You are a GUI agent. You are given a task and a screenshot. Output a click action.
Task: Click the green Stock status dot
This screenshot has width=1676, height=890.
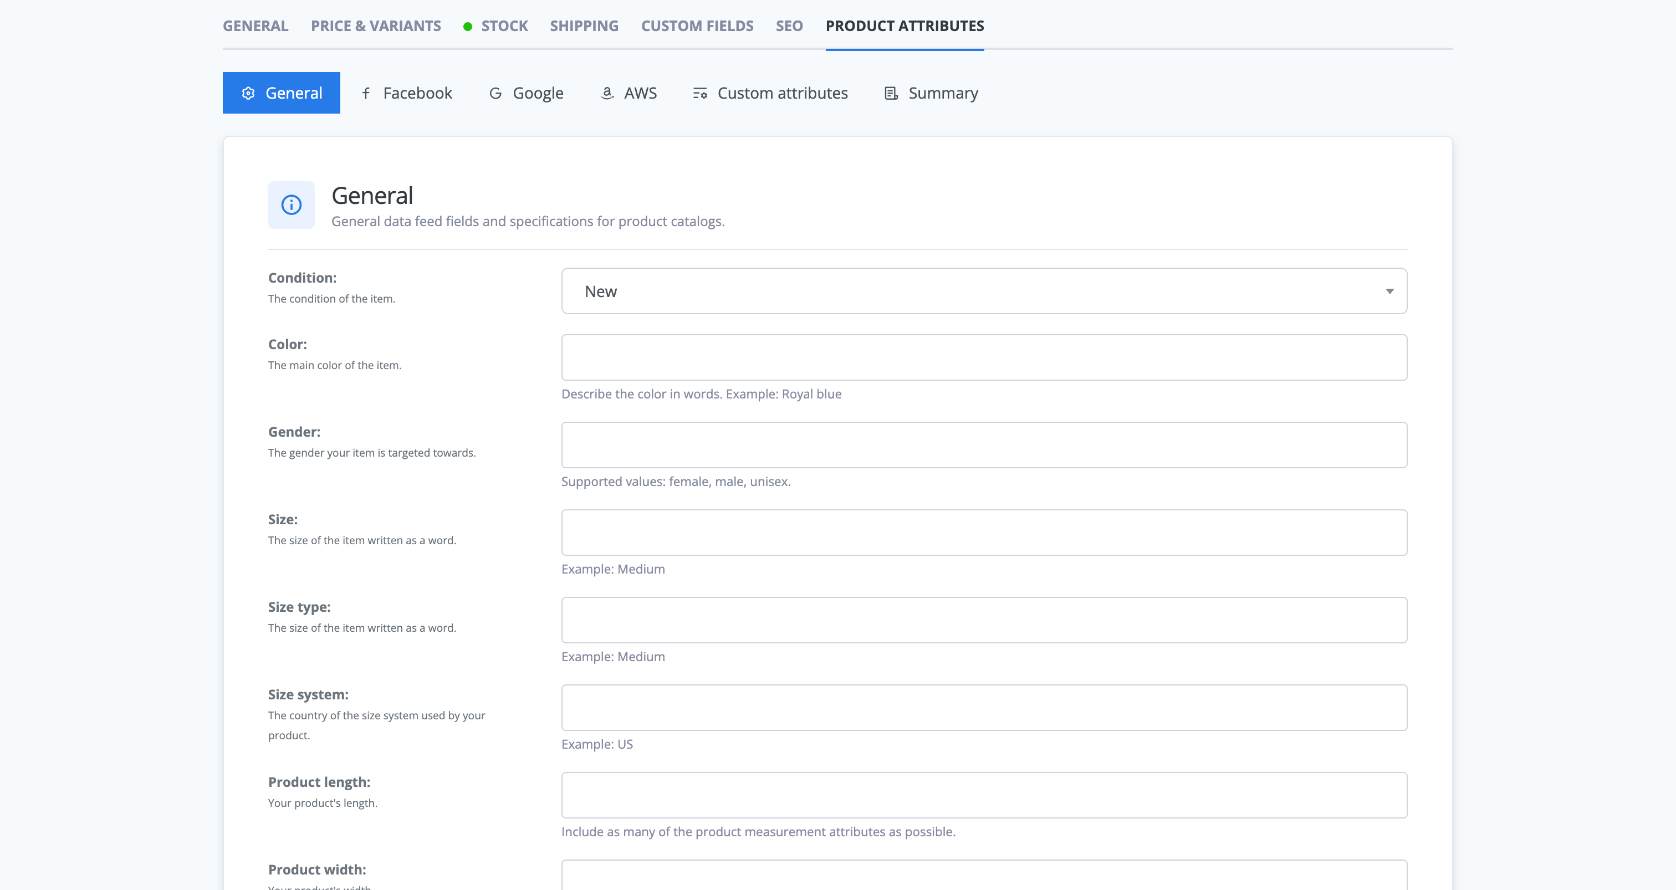[x=467, y=27]
